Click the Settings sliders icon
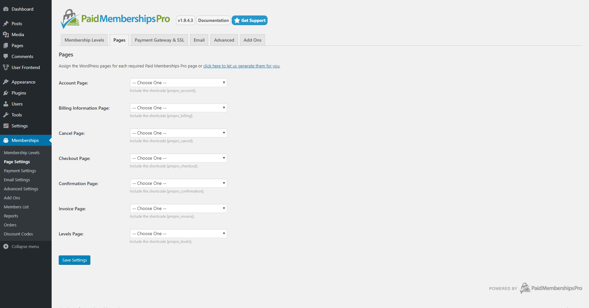The image size is (589, 308). click(6, 126)
